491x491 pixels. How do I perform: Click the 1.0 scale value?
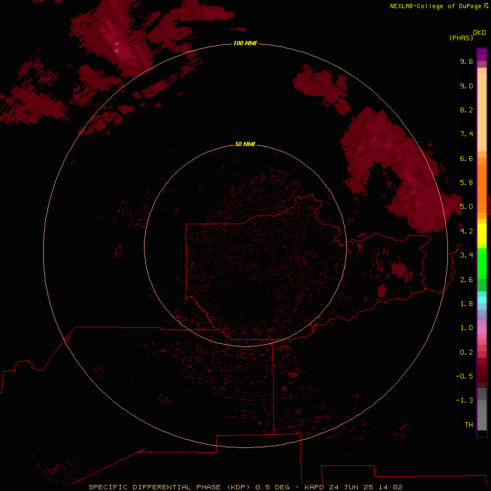coord(466,328)
